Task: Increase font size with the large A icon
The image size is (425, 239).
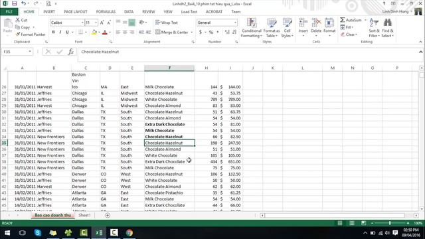Action: click(x=102, y=23)
